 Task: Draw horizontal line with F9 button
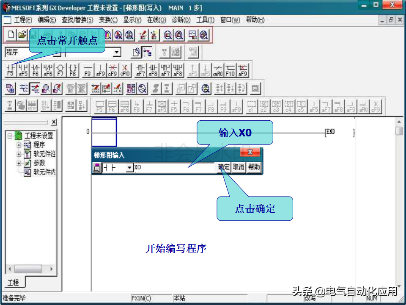(88, 70)
